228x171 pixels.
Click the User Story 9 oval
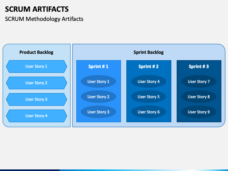(x=199, y=112)
